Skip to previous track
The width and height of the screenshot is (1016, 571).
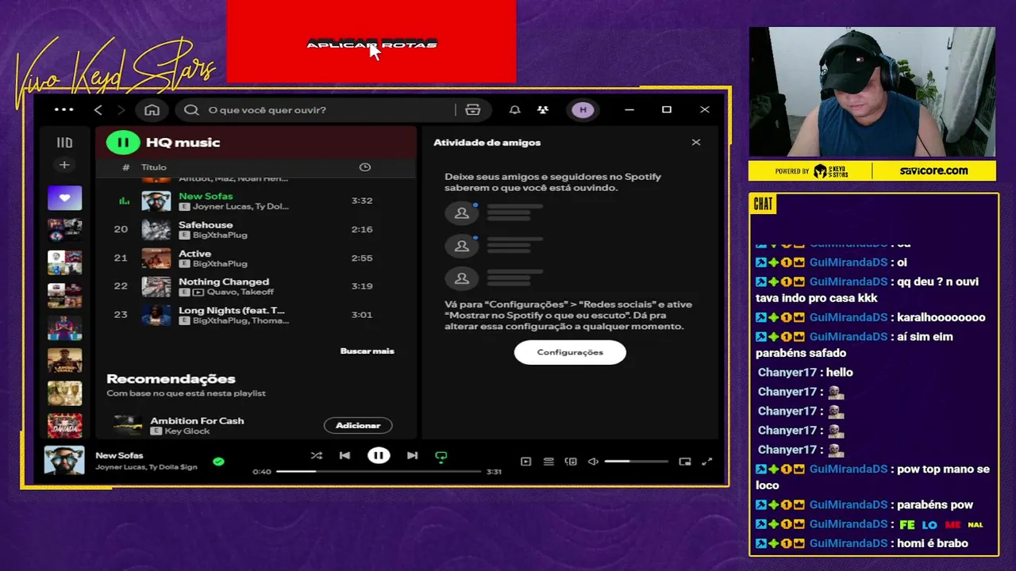click(344, 455)
